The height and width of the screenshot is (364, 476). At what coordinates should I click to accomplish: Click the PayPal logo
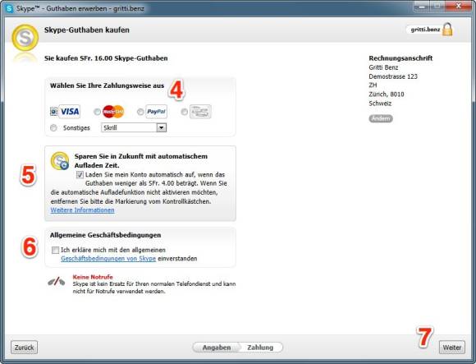click(156, 112)
